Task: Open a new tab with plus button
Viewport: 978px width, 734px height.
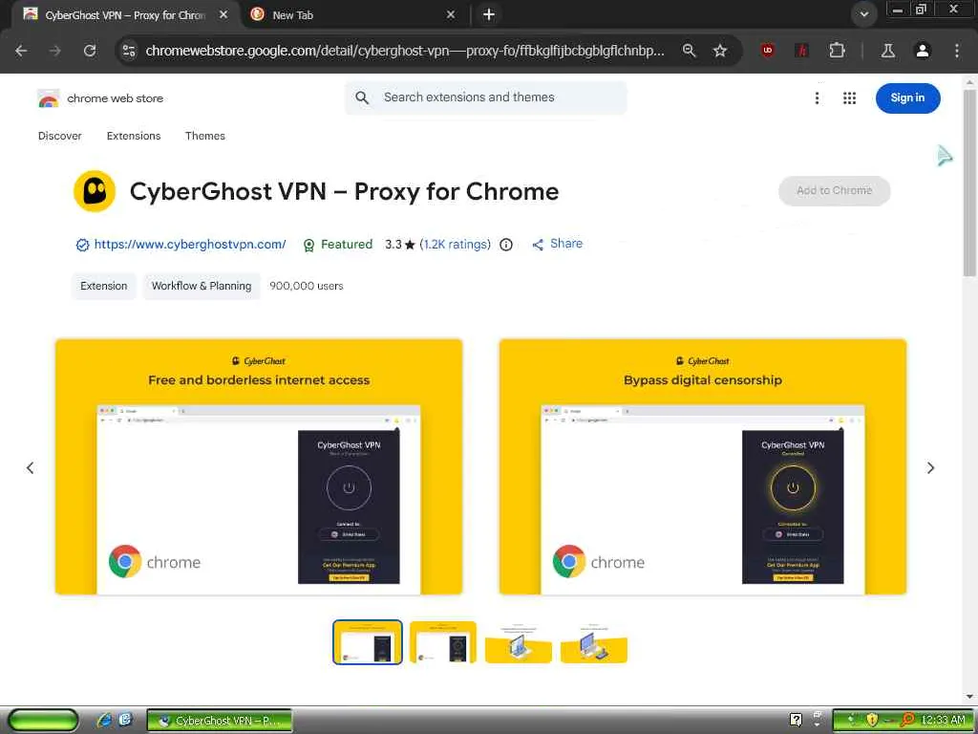Action: pyautogui.click(x=489, y=14)
